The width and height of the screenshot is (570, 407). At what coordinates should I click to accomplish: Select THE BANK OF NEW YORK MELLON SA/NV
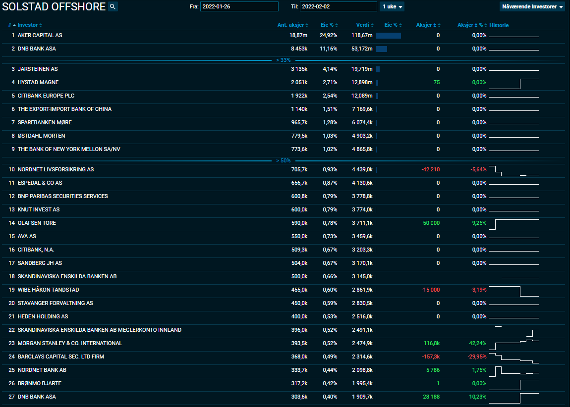[69, 149]
